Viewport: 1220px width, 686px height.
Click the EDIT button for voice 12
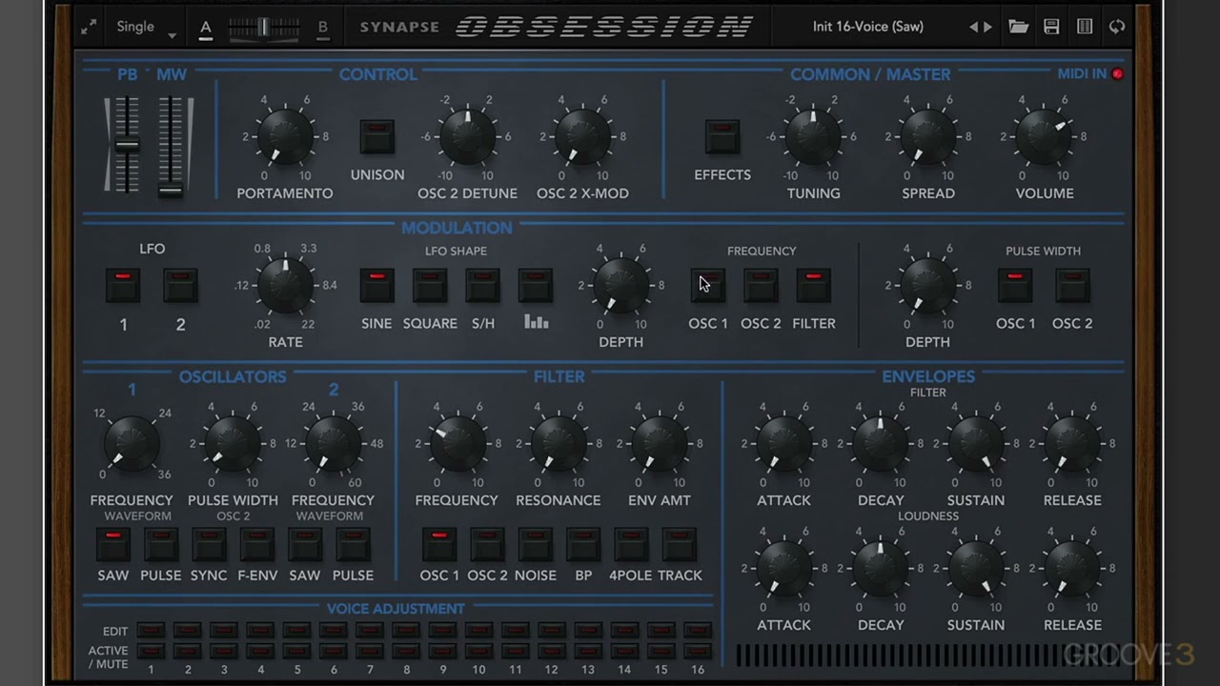point(552,631)
